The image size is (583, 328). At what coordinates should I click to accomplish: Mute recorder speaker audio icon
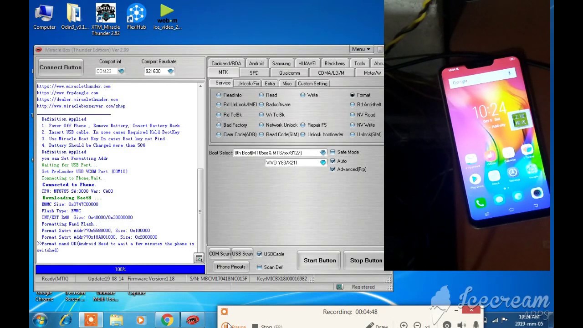(x=461, y=325)
